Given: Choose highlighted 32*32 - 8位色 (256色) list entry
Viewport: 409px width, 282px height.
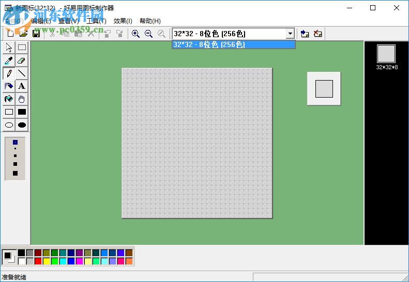Looking at the screenshot, I should click(233, 44).
